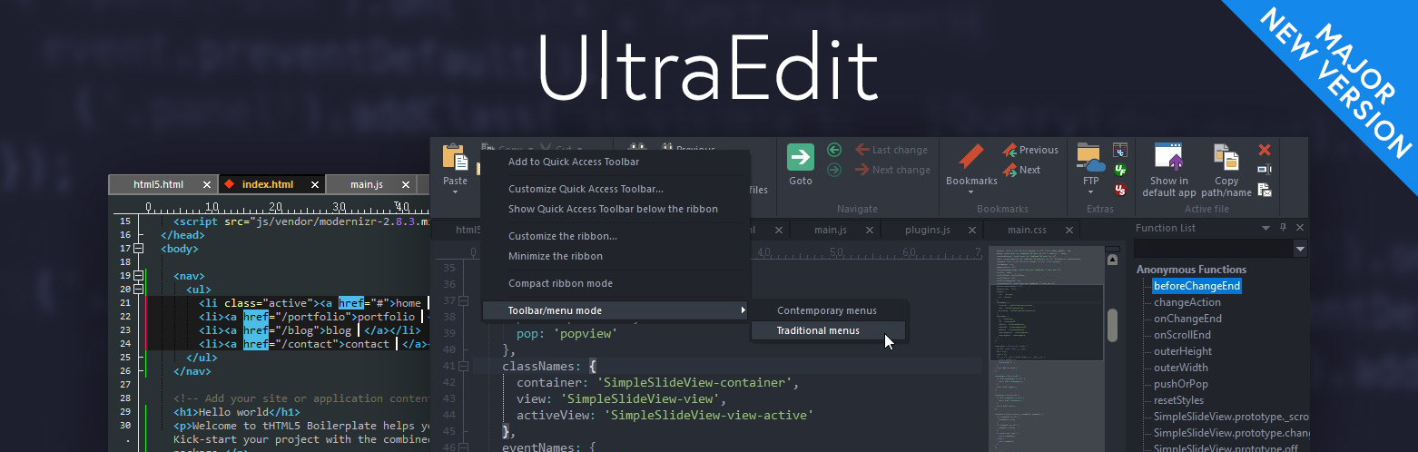
Task: Launch UltraCompare from Extras group
Action: coord(1120,150)
